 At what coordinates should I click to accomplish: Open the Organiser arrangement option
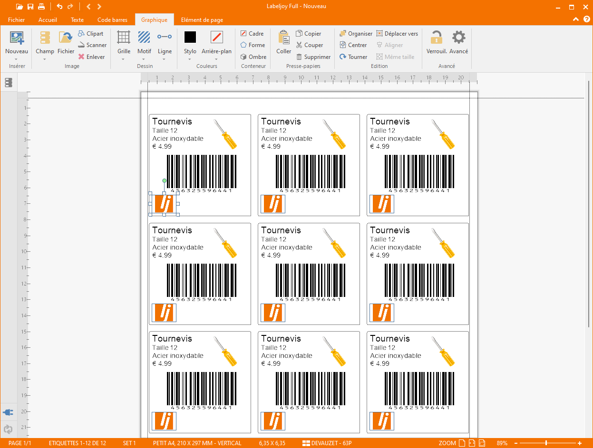356,34
